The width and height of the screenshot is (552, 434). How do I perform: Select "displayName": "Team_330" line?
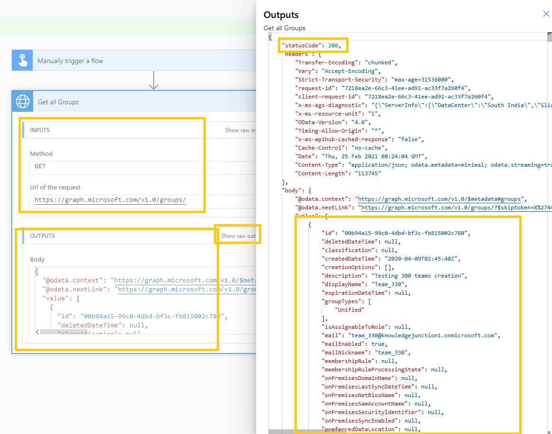pos(364,284)
